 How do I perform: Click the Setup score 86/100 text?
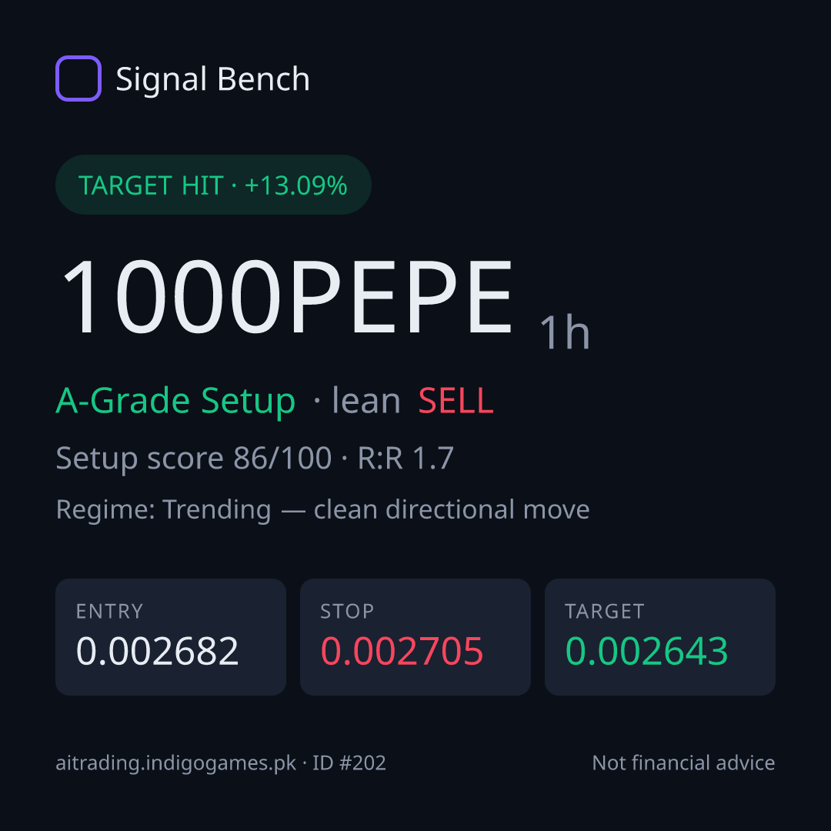click(x=193, y=458)
